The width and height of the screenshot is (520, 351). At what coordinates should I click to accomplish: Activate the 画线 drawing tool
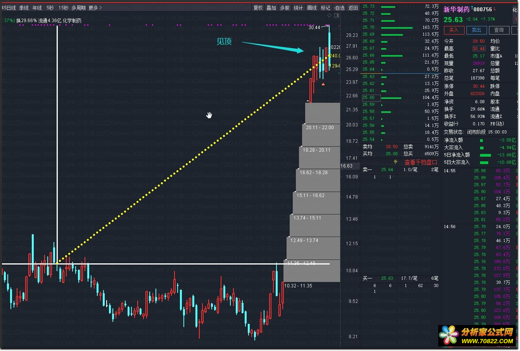coord(312,8)
